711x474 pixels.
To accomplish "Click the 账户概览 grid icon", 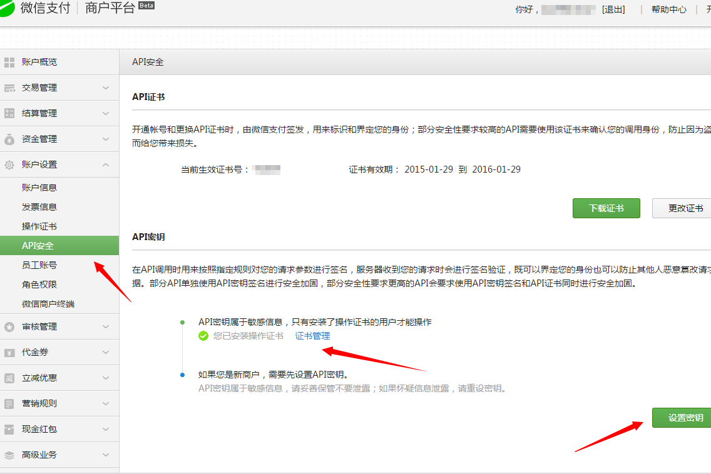I will pyautogui.click(x=9, y=62).
